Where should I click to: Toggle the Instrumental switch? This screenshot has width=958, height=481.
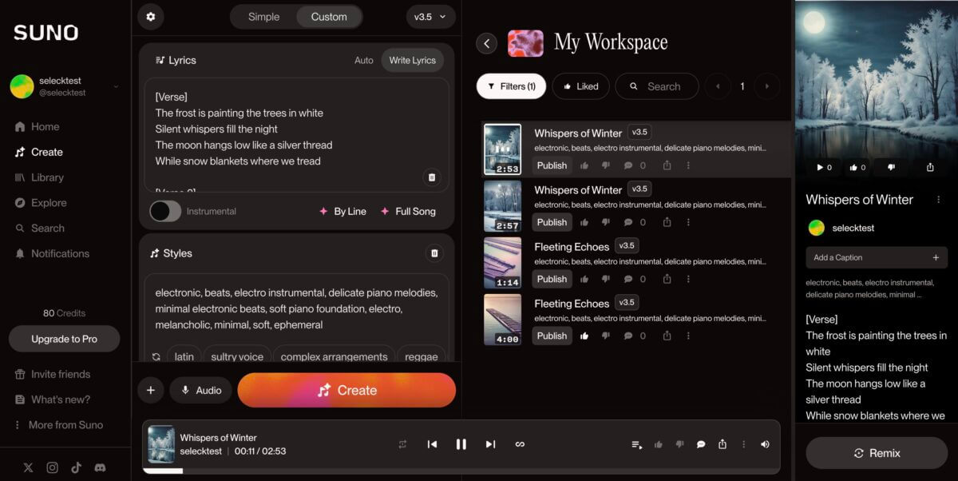point(165,211)
